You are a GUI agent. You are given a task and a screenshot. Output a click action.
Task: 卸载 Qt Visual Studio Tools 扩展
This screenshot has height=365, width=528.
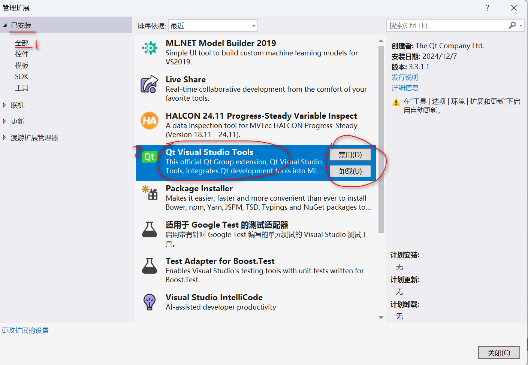tap(350, 171)
